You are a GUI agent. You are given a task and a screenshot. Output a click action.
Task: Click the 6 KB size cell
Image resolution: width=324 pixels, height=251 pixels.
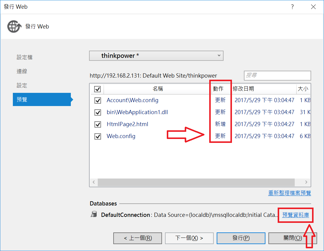click(x=305, y=136)
